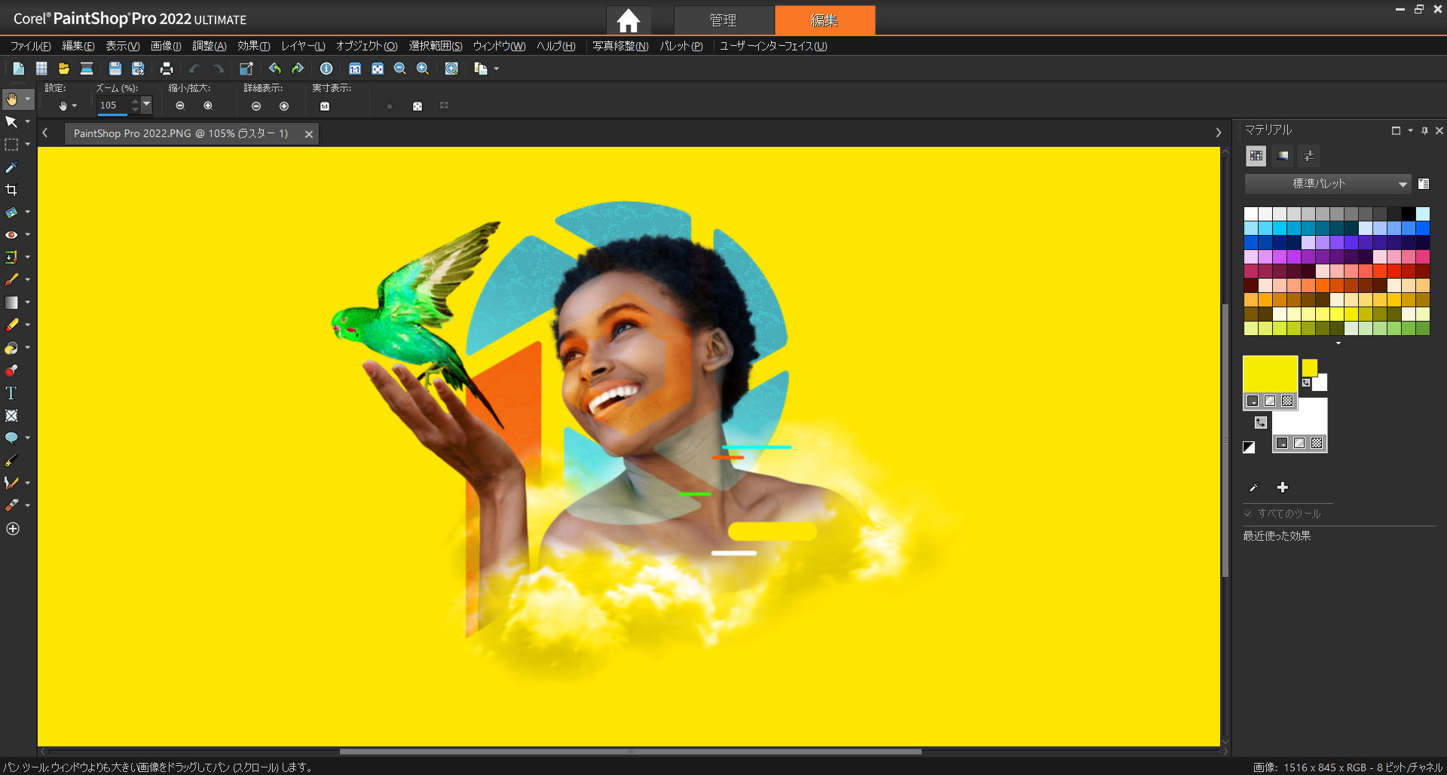Open the レイヤー menu

pos(302,46)
